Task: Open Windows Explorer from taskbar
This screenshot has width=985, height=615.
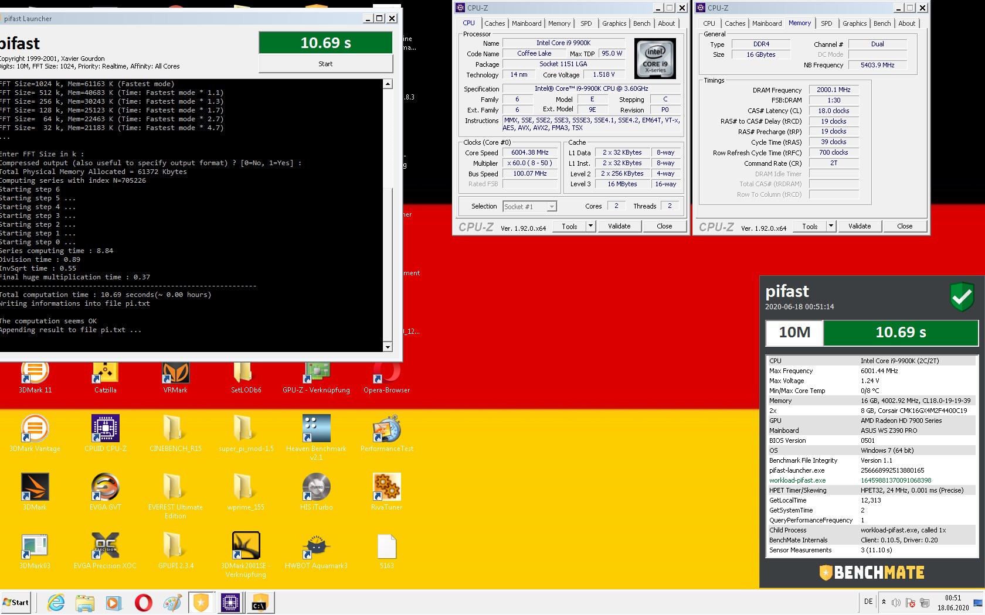Action: [x=85, y=603]
